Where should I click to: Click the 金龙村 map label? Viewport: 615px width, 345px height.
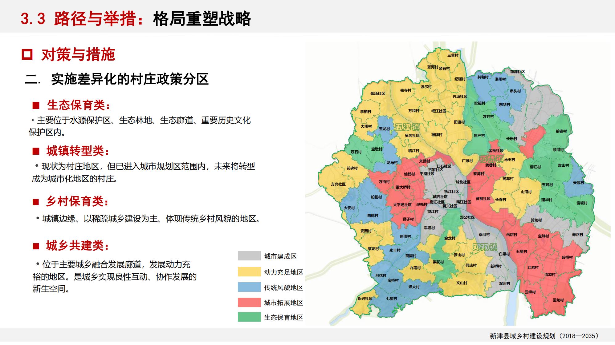pos(450,238)
